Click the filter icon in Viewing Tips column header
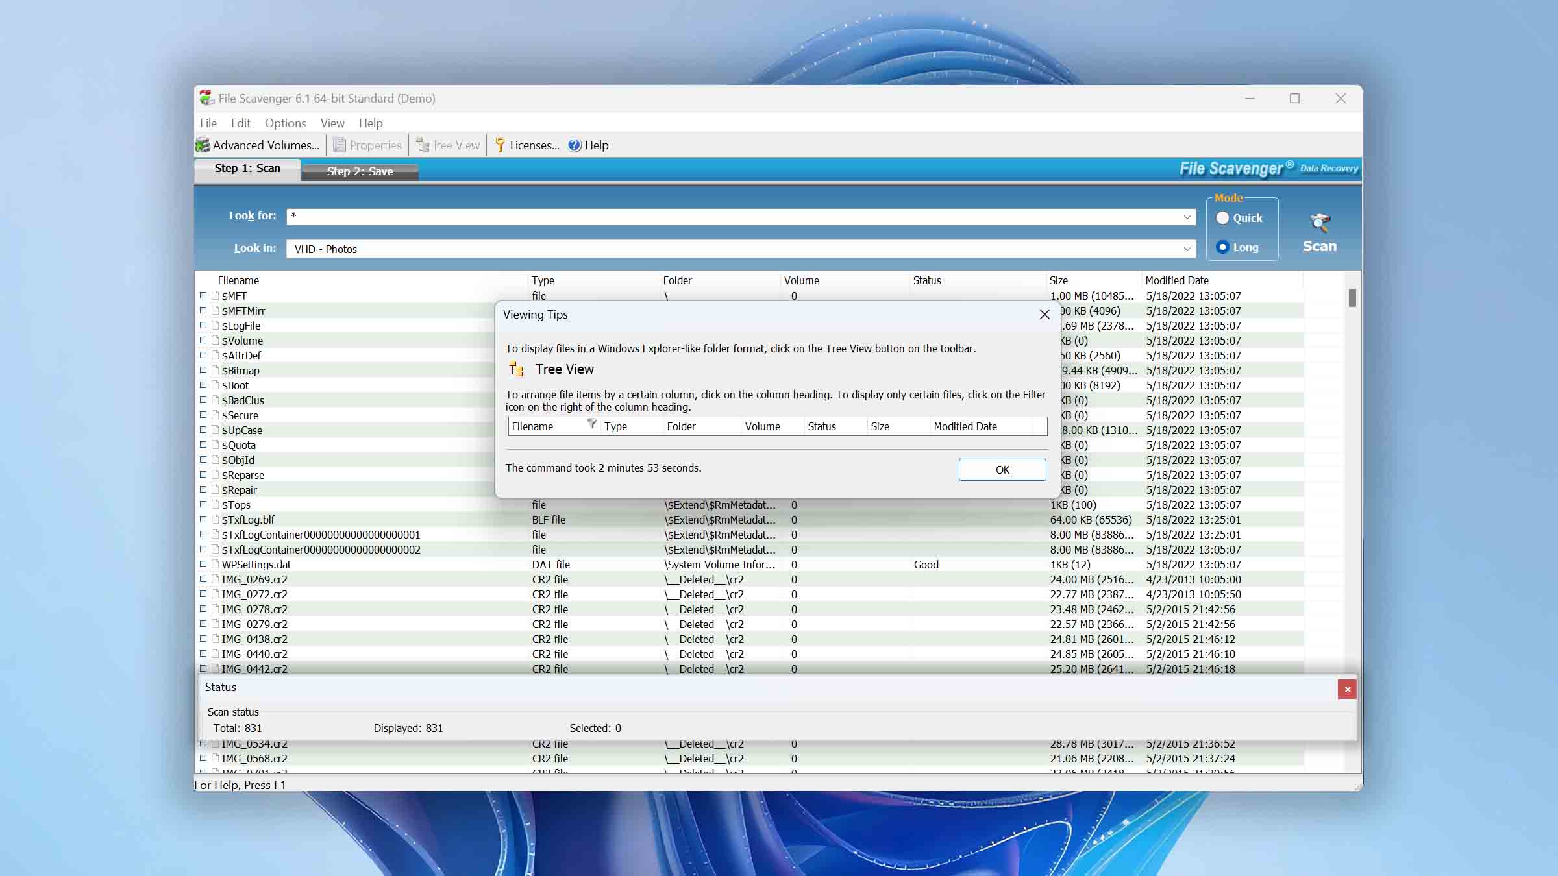The height and width of the screenshot is (876, 1558). tap(591, 424)
